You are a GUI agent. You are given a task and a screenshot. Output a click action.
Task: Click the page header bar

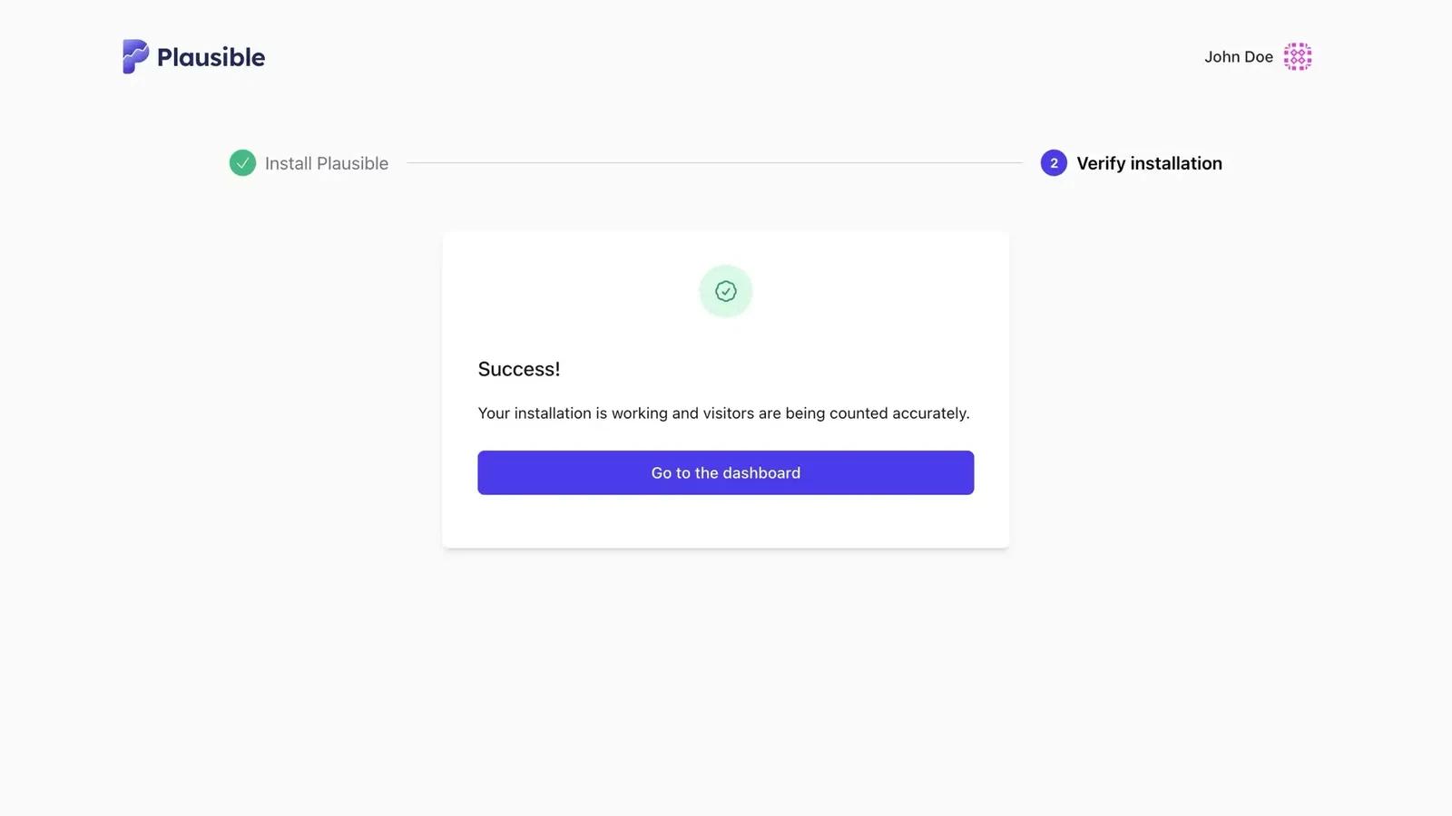[x=726, y=56]
